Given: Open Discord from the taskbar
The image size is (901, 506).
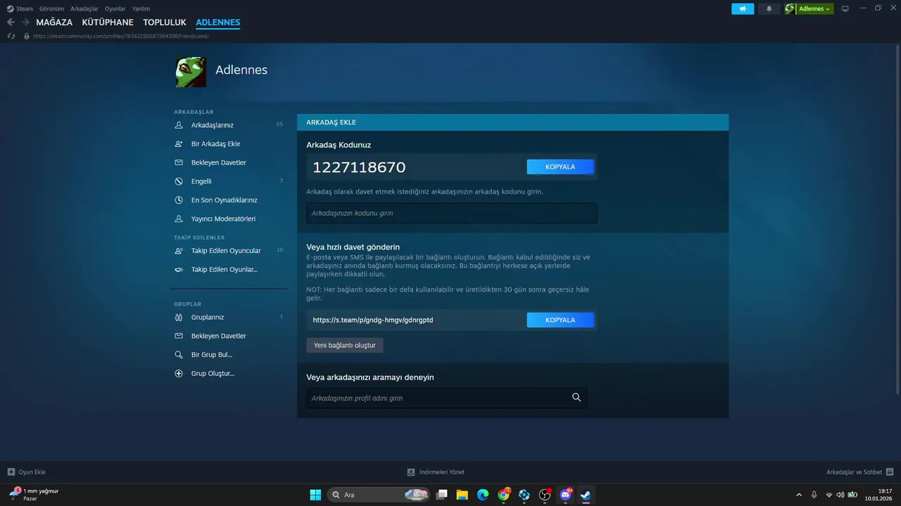Looking at the screenshot, I should (x=565, y=495).
